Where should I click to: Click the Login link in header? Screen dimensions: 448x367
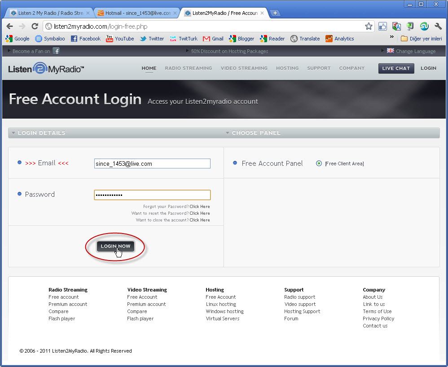428,68
